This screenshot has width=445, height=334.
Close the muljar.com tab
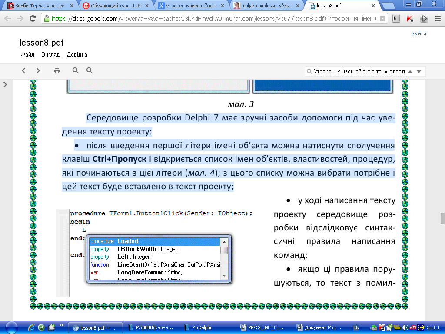click(x=297, y=6)
